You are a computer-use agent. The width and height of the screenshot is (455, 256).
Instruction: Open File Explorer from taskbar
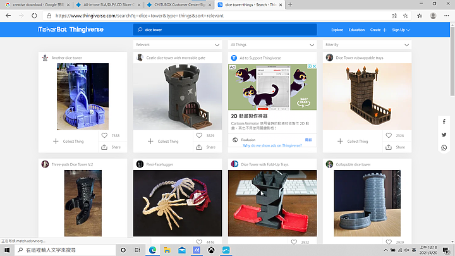(x=167, y=250)
